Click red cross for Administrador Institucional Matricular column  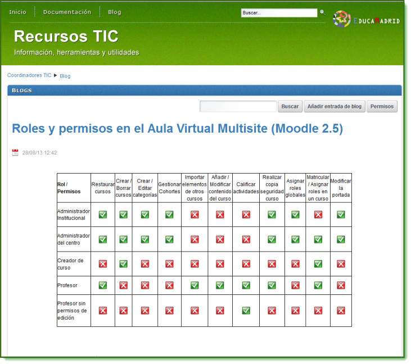coord(318,215)
